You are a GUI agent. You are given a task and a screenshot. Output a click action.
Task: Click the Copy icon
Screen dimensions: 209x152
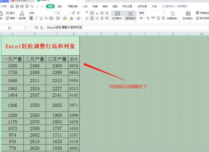click(8, 18)
